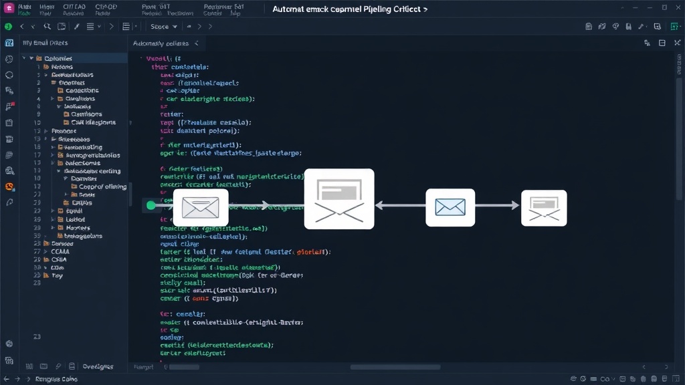Click the tree structure icon in editor header

pyautogui.click(x=647, y=43)
